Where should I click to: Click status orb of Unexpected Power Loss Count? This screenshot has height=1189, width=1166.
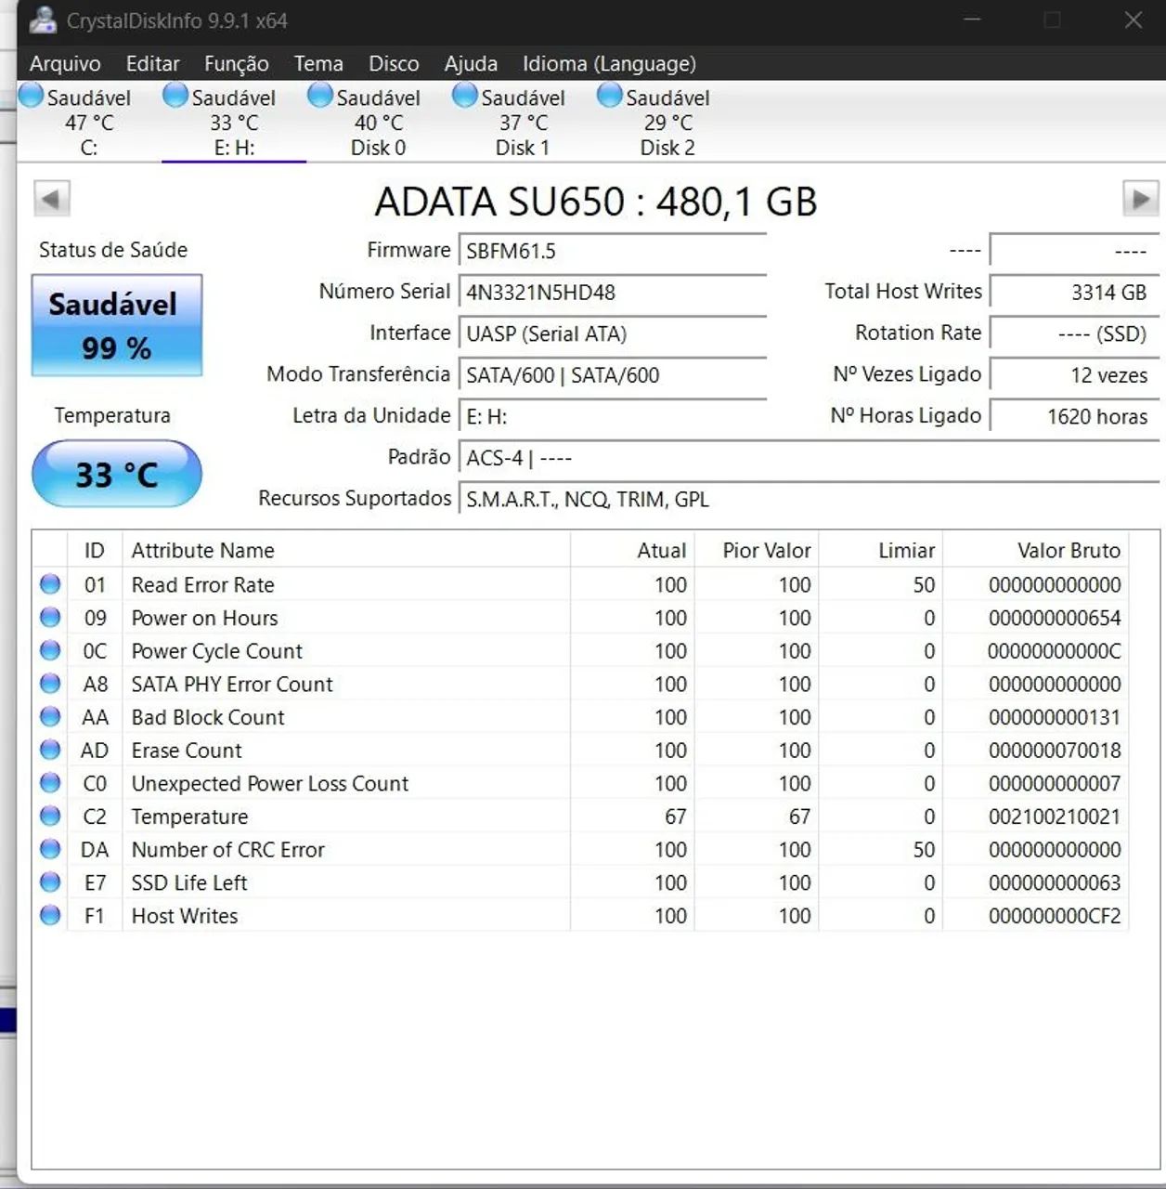click(x=50, y=783)
